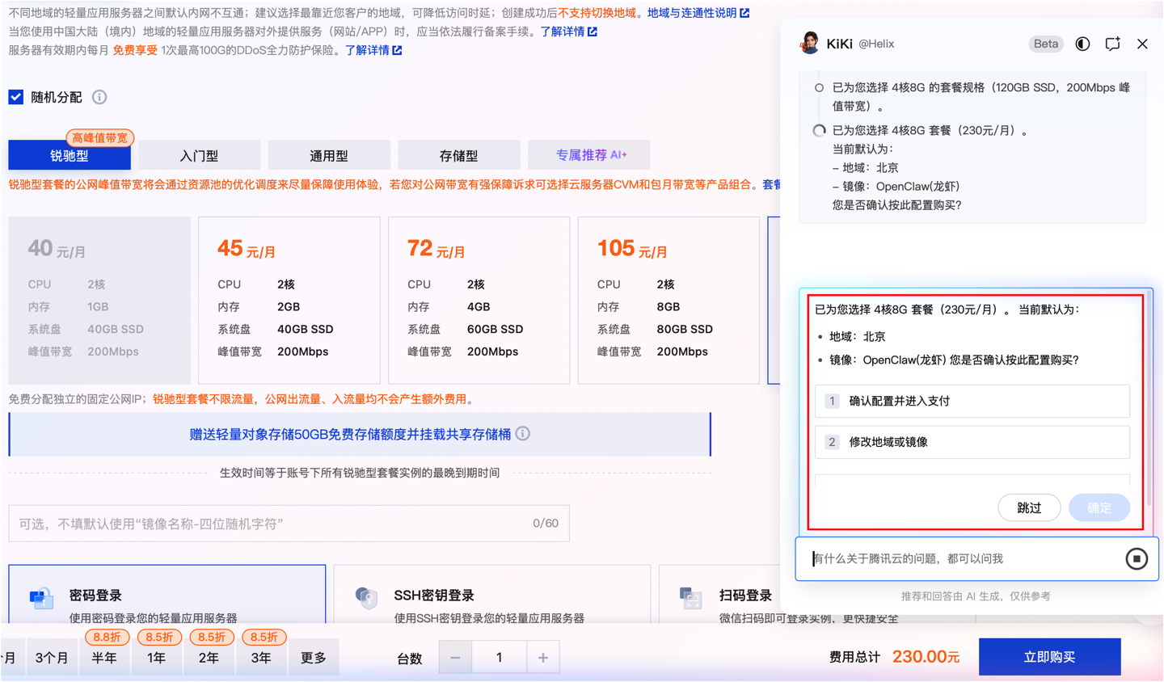Stop the AI response generation
This screenshot has width=1164, height=682.
point(1137,558)
